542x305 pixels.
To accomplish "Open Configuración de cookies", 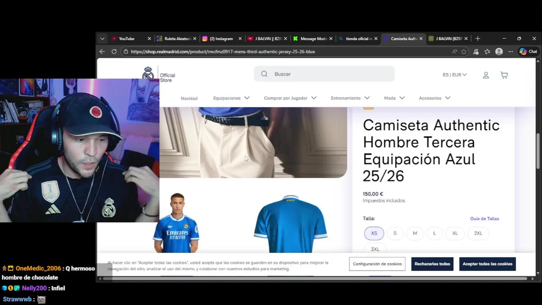I will [x=377, y=264].
